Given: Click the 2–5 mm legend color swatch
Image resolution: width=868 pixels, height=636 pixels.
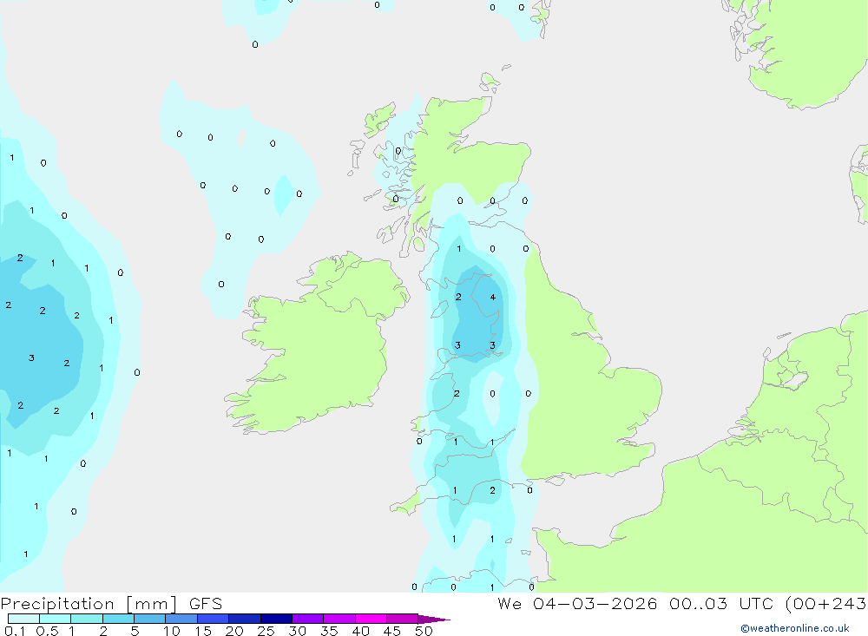Looking at the screenshot, I should tap(118, 619).
